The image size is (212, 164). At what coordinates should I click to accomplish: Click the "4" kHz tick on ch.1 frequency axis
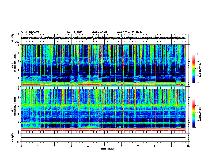tap(18, 70)
